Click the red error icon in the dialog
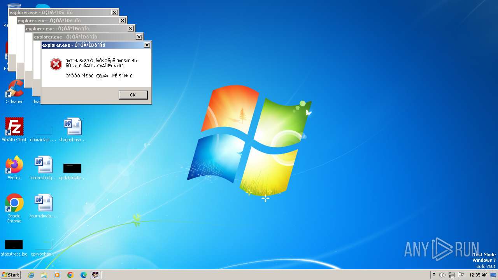Screen dimensions: 498x280 point(56,64)
